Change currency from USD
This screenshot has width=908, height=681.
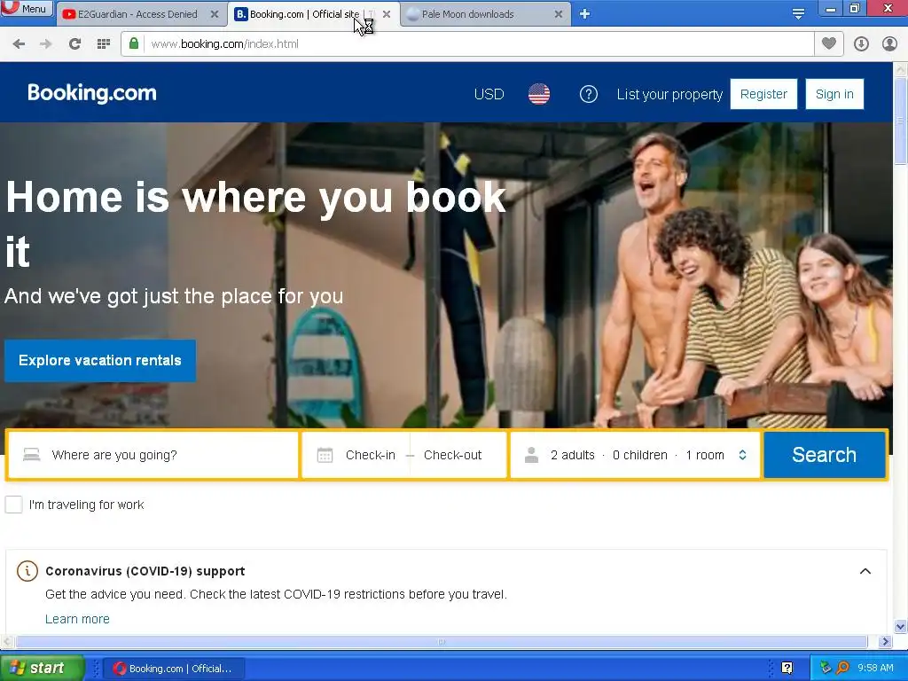pyautogui.click(x=489, y=94)
